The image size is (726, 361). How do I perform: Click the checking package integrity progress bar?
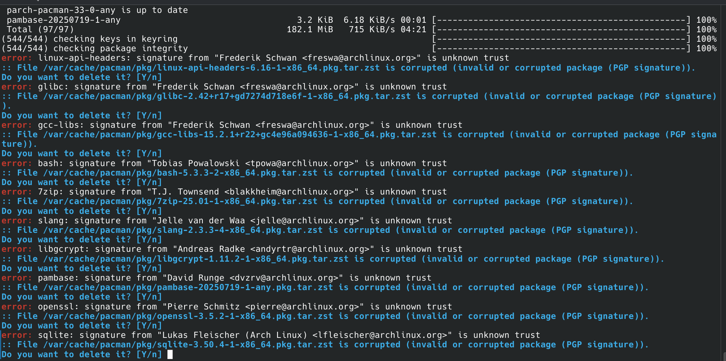coord(561,49)
